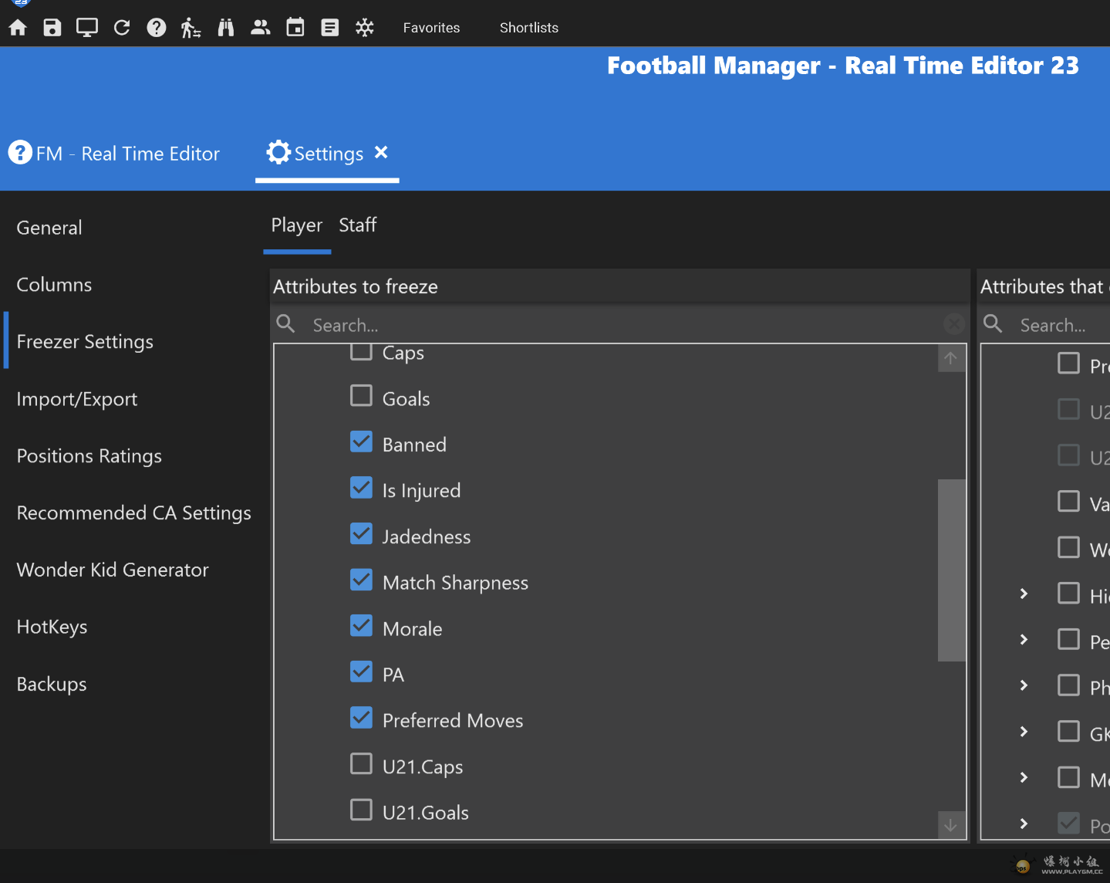1110x883 pixels.
Task: Open Columns settings section
Action: 54,285
